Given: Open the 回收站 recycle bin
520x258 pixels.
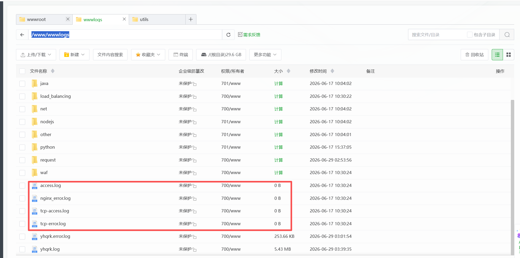Looking at the screenshot, I should click(x=474, y=55).
